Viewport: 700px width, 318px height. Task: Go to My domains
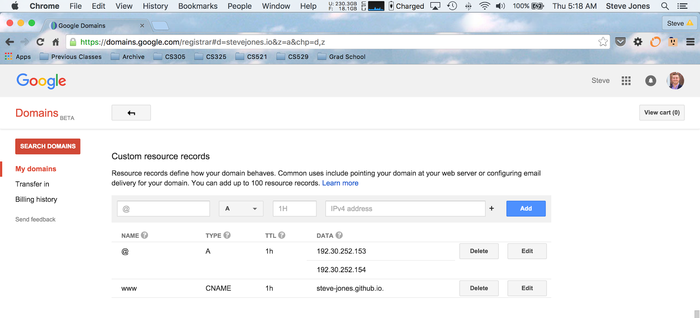point(36,169)
